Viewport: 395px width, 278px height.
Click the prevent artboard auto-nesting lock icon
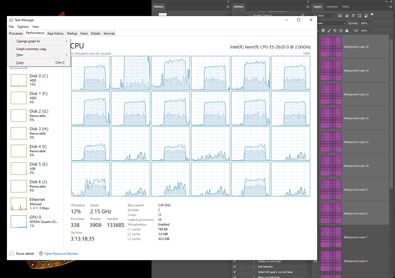pos(341,31)
